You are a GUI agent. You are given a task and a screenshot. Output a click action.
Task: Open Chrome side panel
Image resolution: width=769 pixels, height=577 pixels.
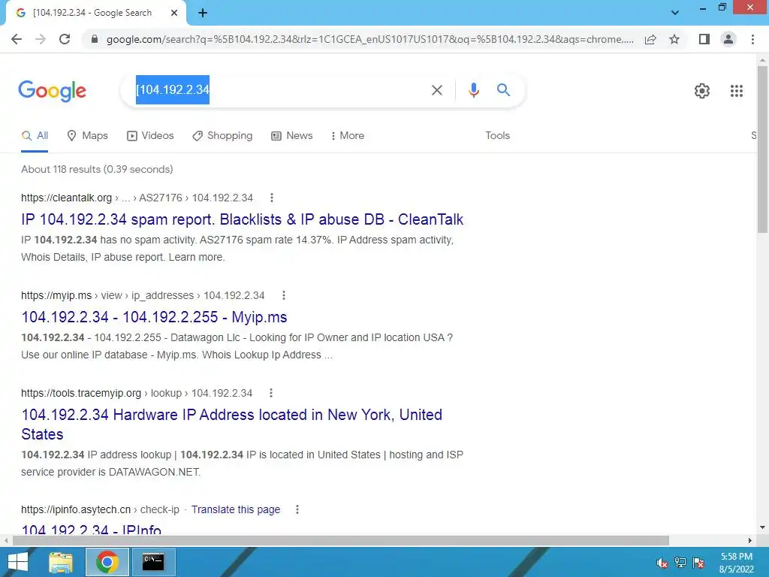704,39
